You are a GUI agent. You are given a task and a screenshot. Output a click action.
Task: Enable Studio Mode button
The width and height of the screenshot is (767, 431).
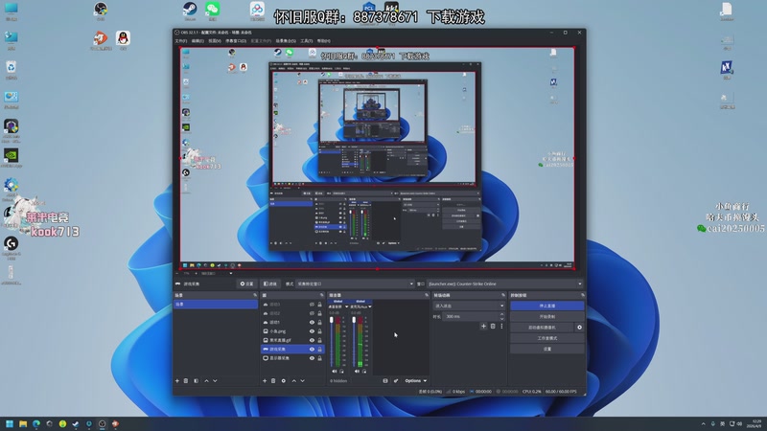(x=546, y=338)
